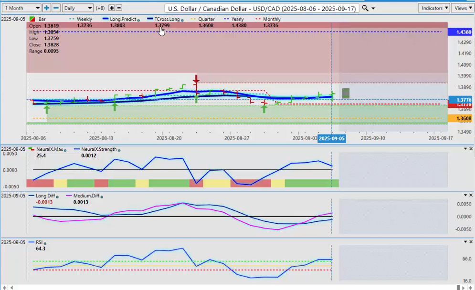This screenshot has width=475, height=290.
Task: Close the RSI indicator panel
Action: 472,242
